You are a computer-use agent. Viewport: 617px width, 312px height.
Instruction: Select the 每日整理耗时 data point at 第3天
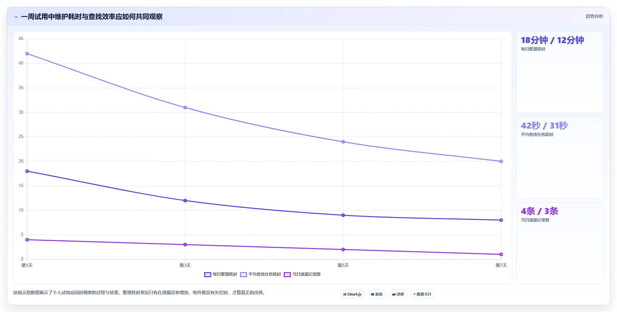(185, 201)
